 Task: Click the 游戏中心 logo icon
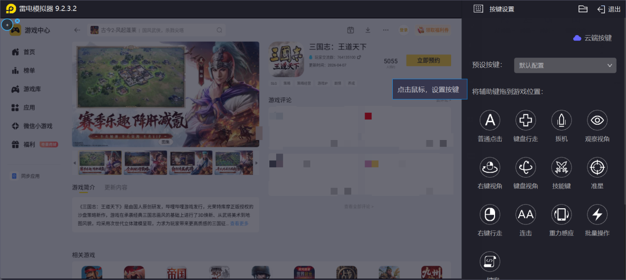[16, 30]
